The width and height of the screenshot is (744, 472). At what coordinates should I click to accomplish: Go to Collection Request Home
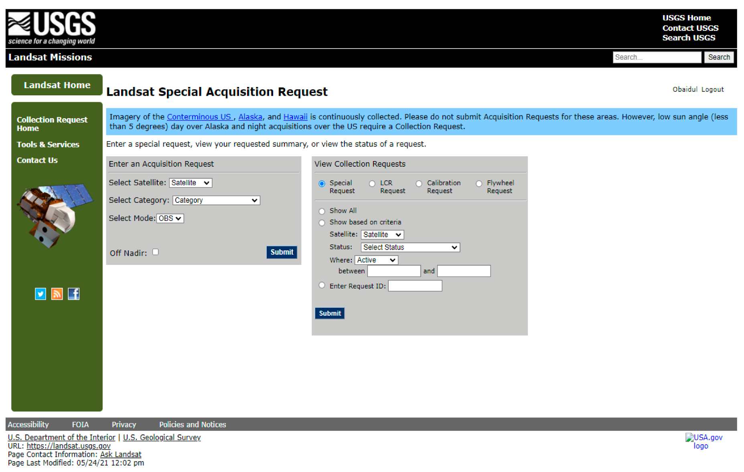[x=52, y=124]
